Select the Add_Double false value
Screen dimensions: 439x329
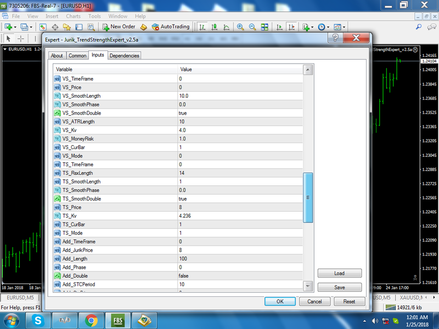(240, 276)
